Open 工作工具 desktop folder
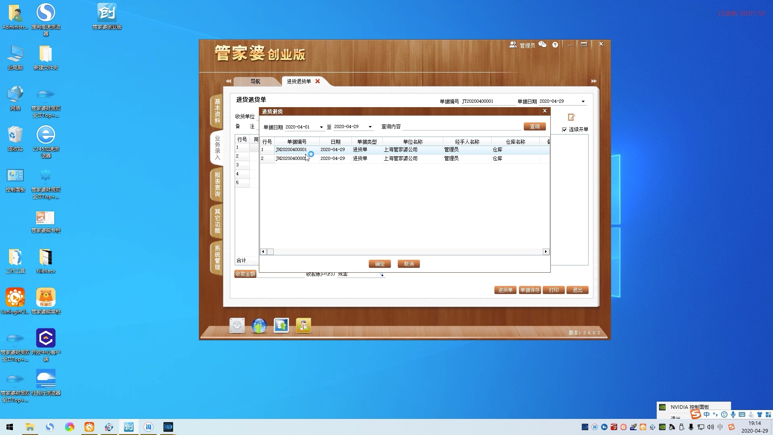 pyautogui.click(x=15, y=261)
